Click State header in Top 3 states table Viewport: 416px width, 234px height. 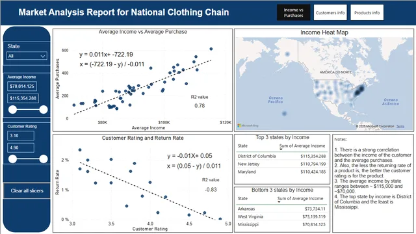pyautogui.click(x=242, y=146)
